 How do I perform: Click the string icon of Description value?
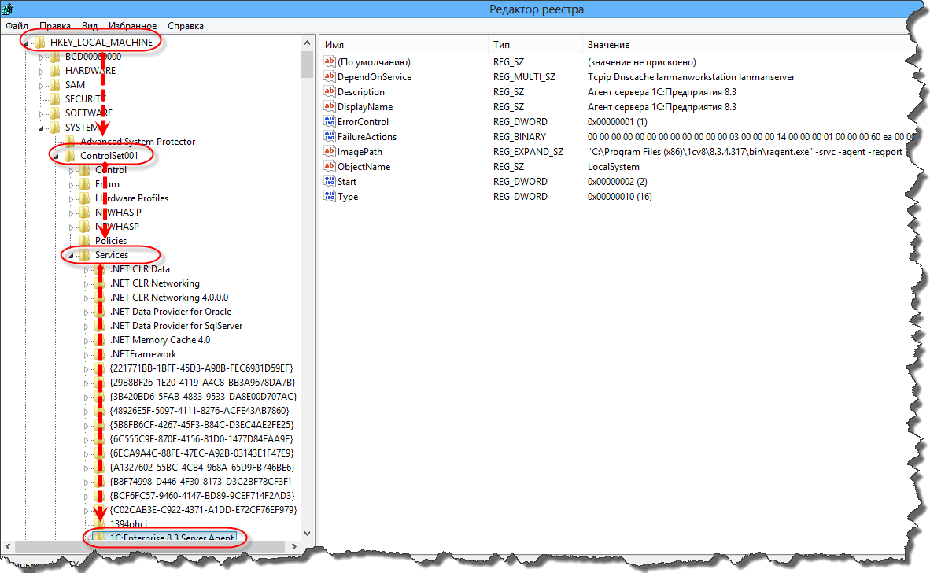tap(330, 91)
